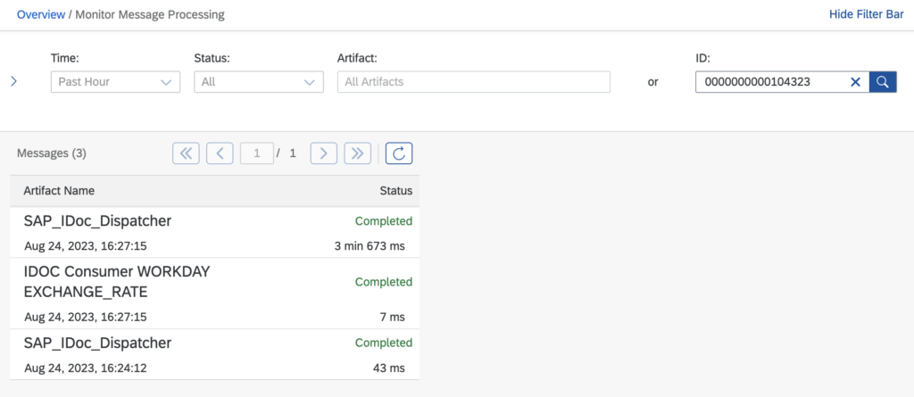Go to the next messages page
The height and width of the screenshot is (397, 914).
click(323, 153)
